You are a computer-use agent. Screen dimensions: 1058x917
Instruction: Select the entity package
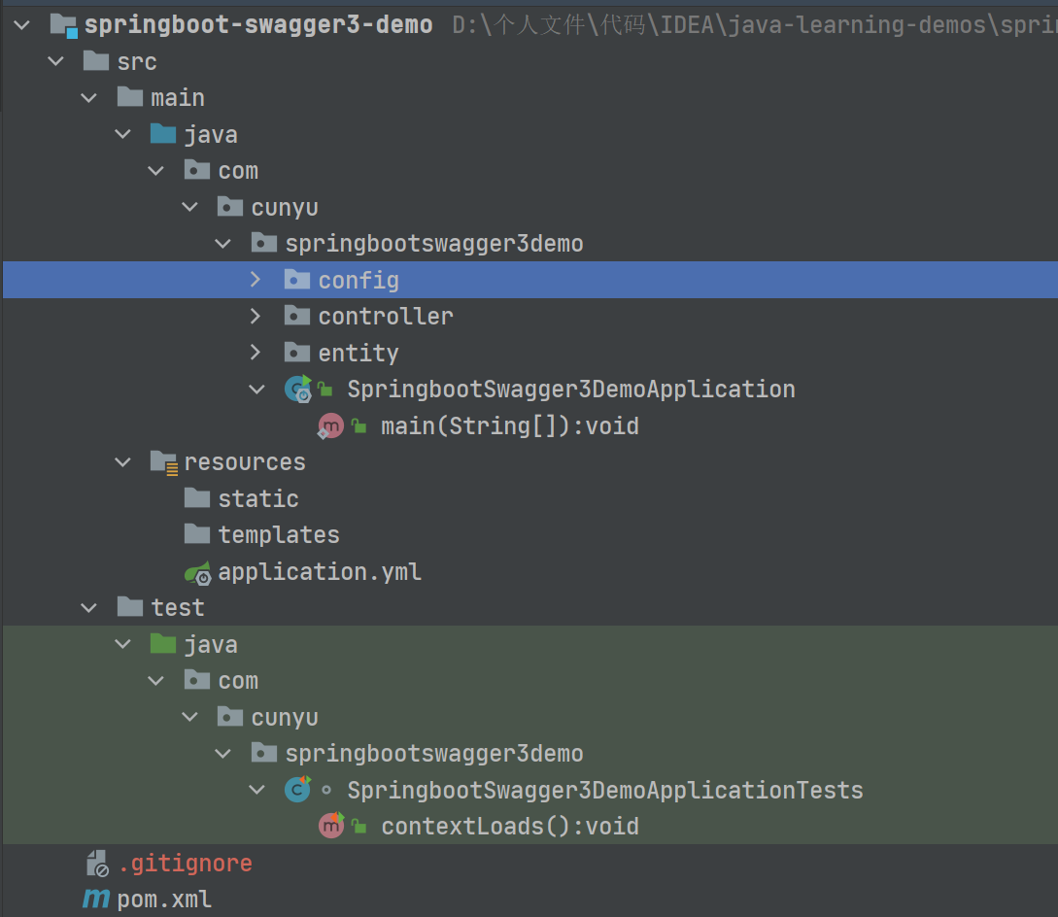tap(359, 352)
